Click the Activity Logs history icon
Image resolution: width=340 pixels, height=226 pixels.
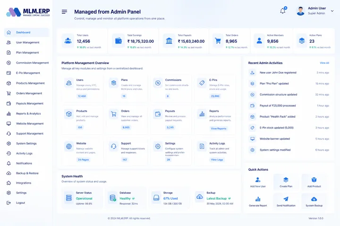(8, 153)
